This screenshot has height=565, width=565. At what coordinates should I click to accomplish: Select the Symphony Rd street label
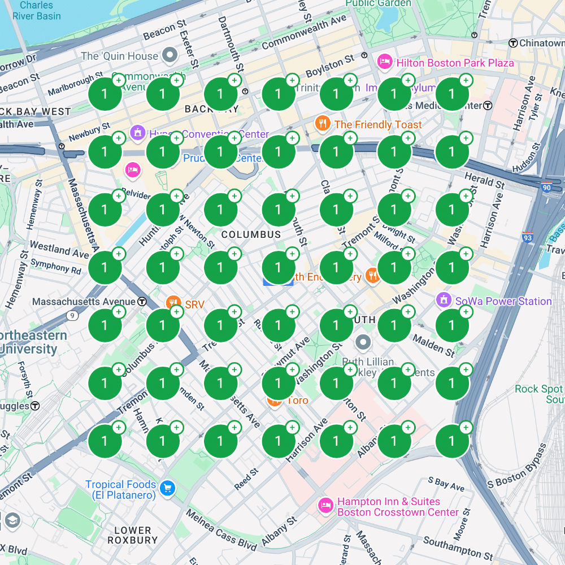56,266
